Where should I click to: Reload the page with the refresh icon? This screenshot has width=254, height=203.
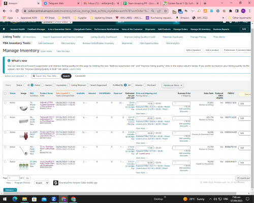(x=17, y=11)
